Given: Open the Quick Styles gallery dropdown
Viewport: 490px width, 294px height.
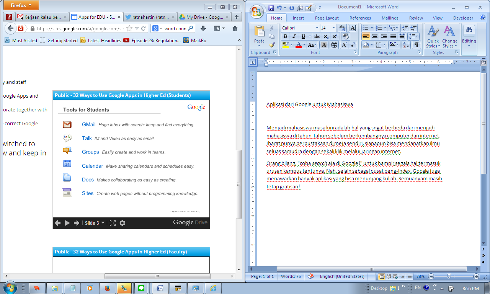Looking at the screenshot, I should tap(433, 37).
